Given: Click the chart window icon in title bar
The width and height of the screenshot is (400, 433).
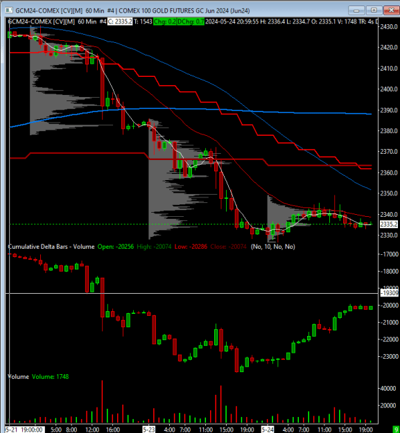Looking at the screenshot, I should [x=8, y=10].
